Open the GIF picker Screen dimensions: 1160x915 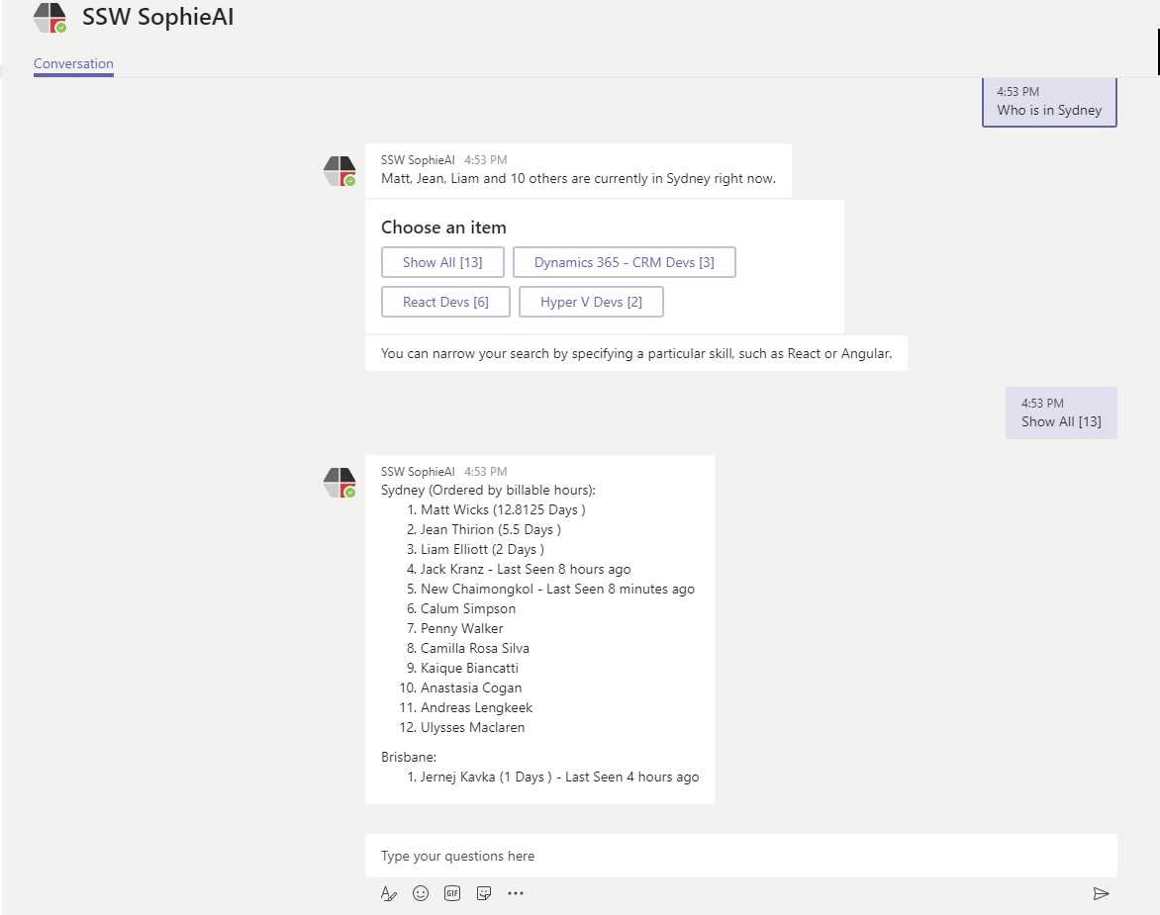(452, 893)
